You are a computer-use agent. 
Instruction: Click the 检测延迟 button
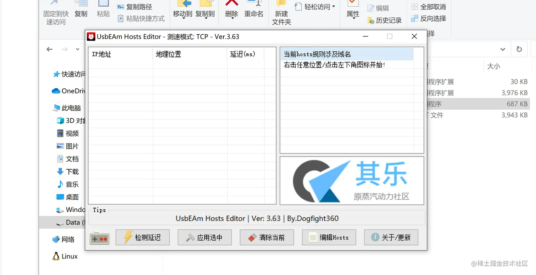pyautogui.click(x=143, y=238)
